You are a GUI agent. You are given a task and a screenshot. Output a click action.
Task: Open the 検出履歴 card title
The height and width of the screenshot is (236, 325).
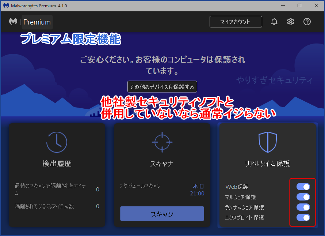click(57, 164)
